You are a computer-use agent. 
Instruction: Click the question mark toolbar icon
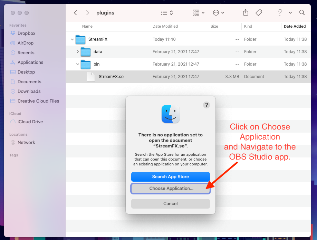[x=280, y=12]
